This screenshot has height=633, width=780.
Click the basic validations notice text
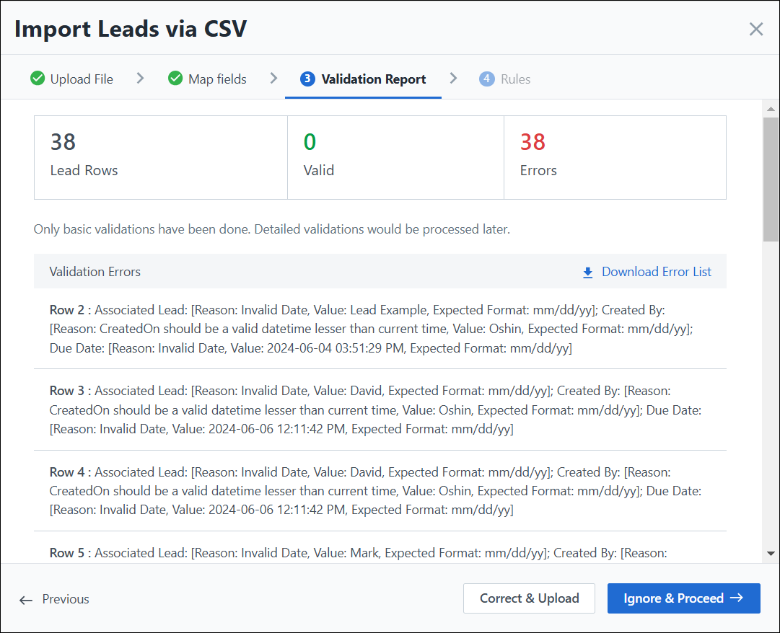(x=271, y=229)
